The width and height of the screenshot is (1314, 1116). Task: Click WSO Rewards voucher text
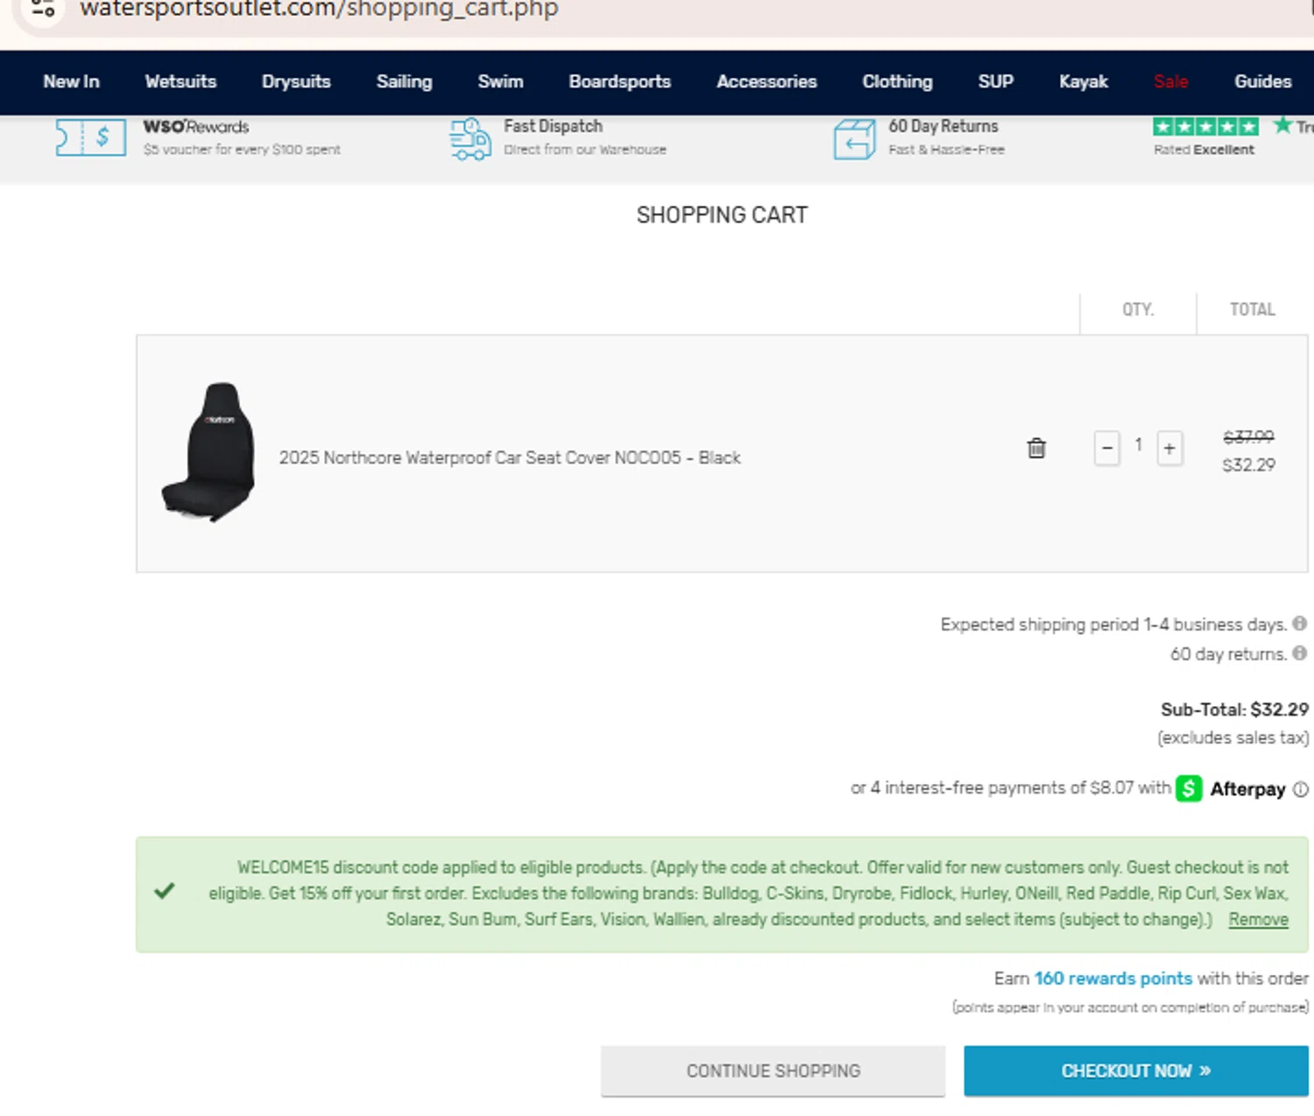(242, 138)
